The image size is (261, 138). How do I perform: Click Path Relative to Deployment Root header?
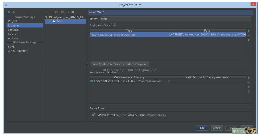[207, 77]
